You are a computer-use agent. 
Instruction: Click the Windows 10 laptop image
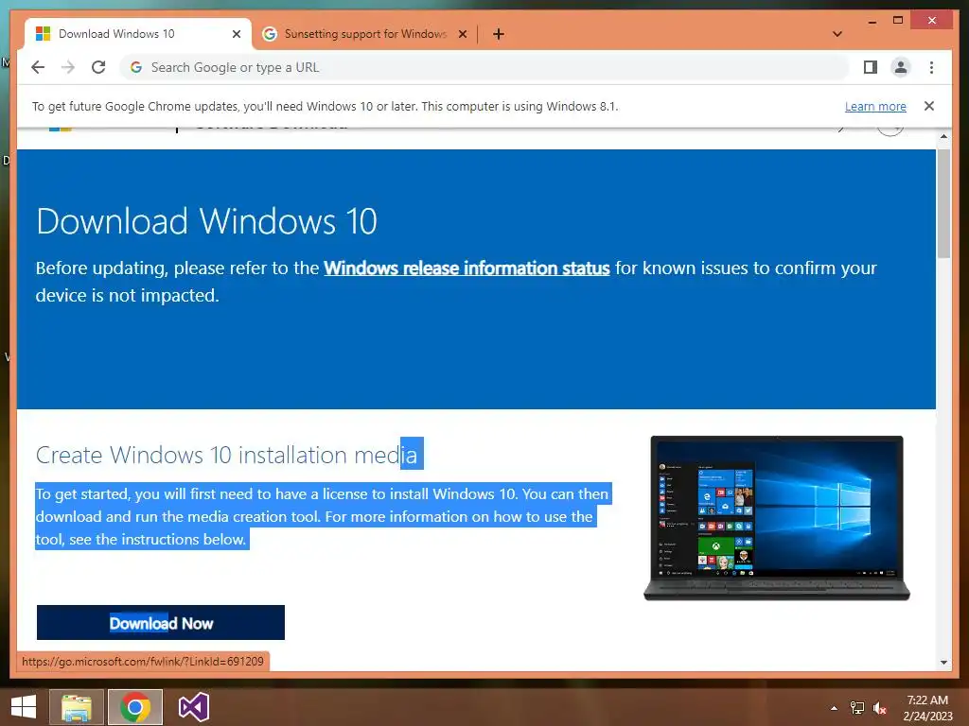click(777, 517)
